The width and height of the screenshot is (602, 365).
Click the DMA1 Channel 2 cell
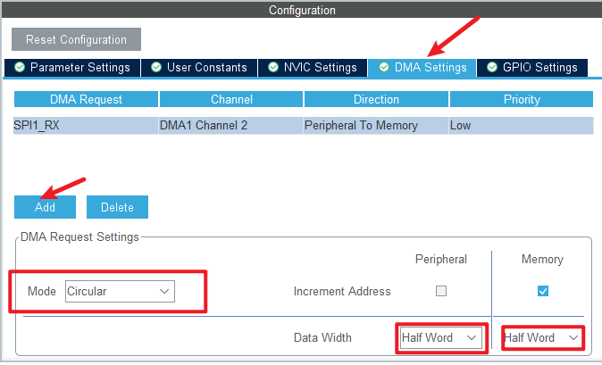click(230, 126)
